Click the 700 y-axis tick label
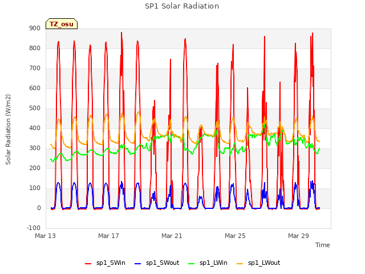Image resolution: width=365 pixels, height=274 pixels. click(x=35, y=68)
